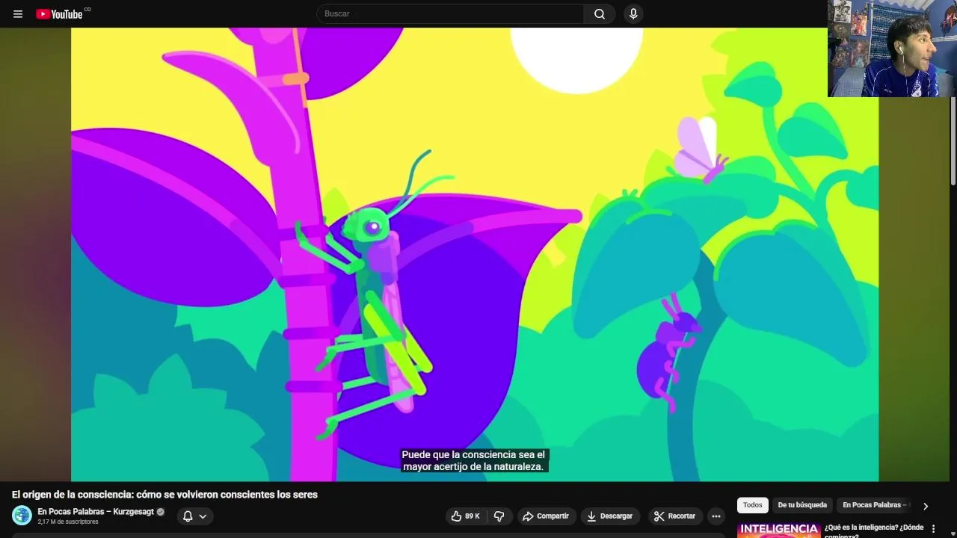Screen dimensions: 957x538
Task: Download the video with Descargar
Action: tap(610, 516)
